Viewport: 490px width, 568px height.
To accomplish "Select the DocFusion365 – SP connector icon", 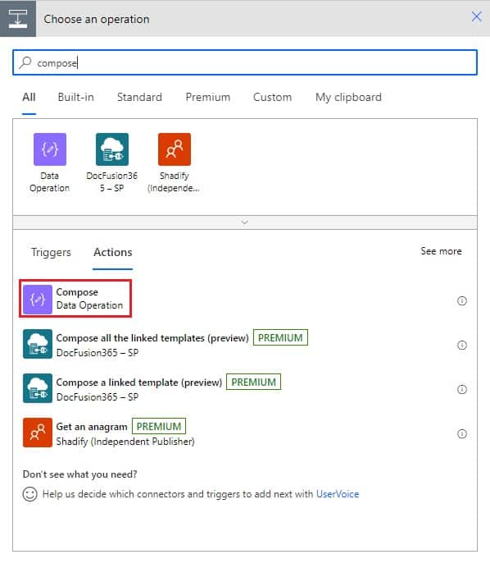I will (x=112, y=149).
